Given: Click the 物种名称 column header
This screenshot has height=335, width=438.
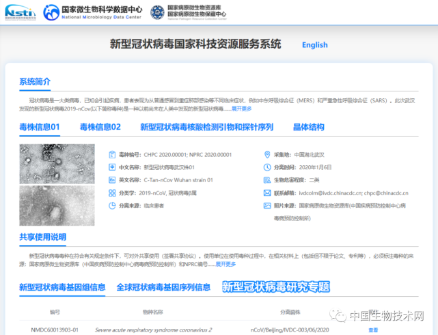Looking at the screenshot, I should pos(153,312).
